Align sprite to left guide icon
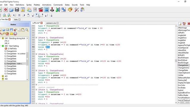190x107 pixels. [15, 15]
